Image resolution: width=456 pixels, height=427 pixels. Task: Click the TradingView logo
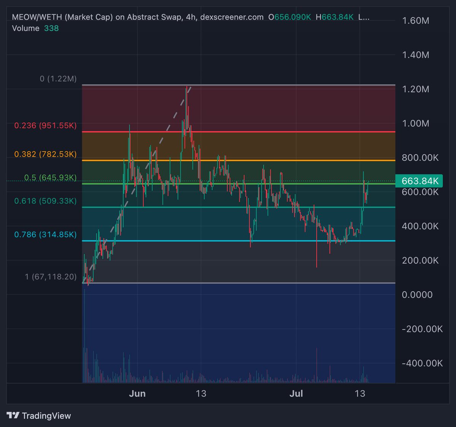click(39, 416)
